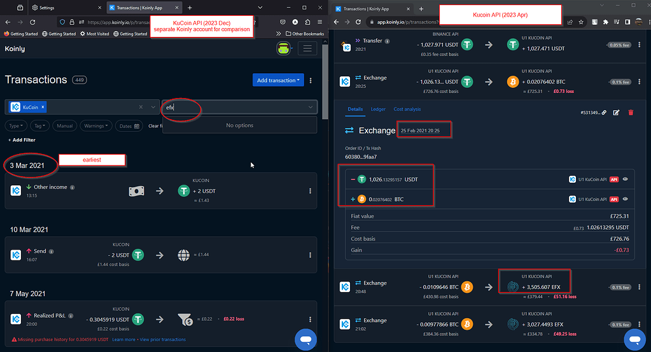Click the info icon next to Other income
This screenshot has width=651, height=352.
coord(73,187)
